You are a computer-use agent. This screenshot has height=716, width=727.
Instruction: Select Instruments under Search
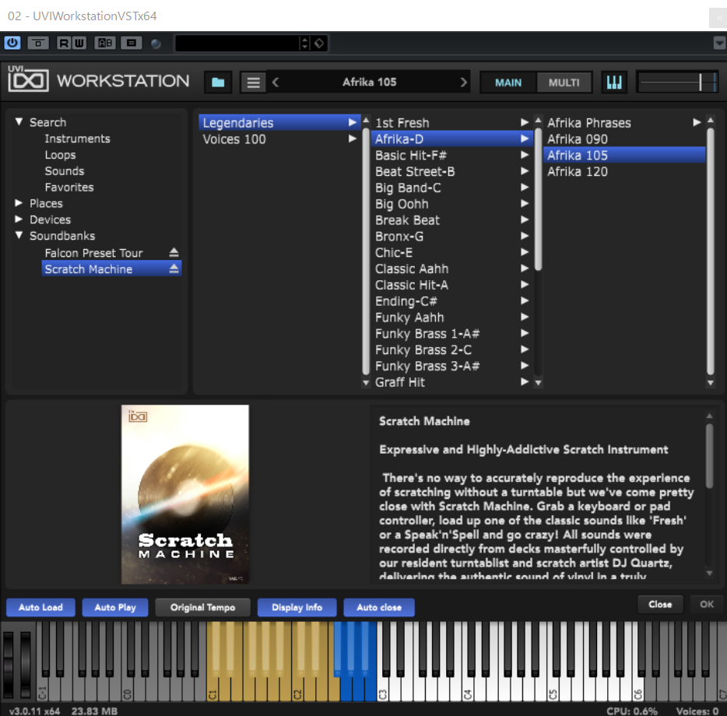click(x=77, y=139)
